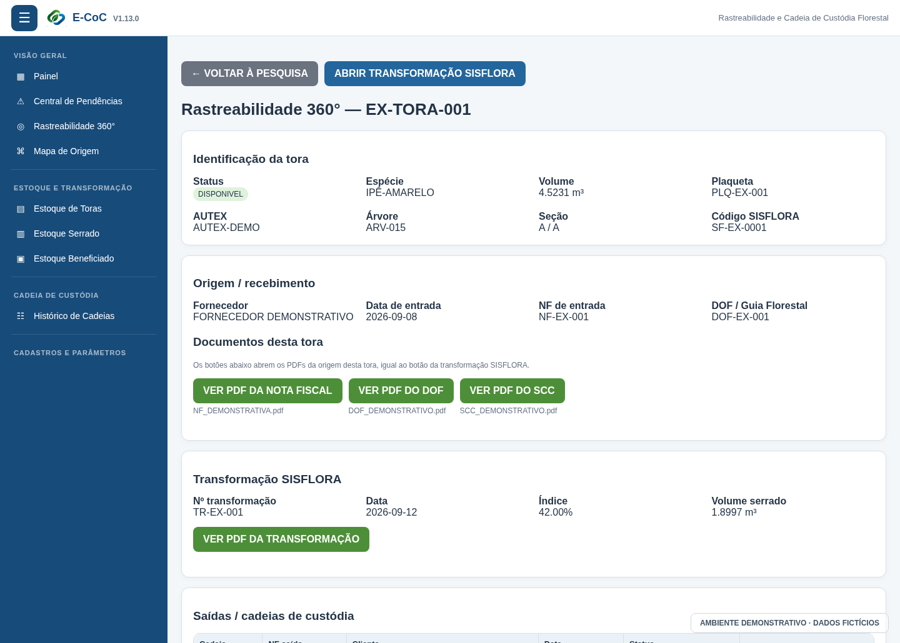Click the Histórico de Cadeias icon
The width and height of the screenshot is (900, 643).
[x=21, y=316]
